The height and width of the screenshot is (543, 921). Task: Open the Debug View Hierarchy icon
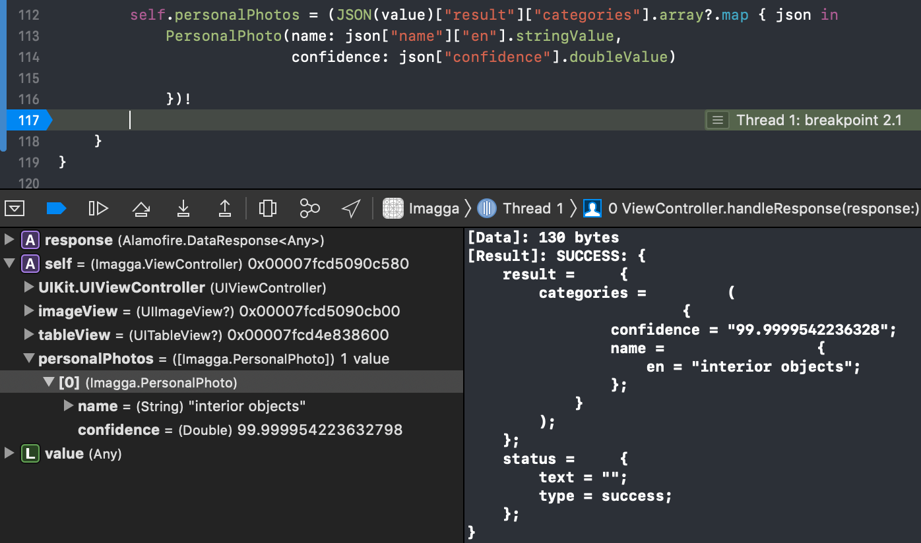(x=267, y=209)
